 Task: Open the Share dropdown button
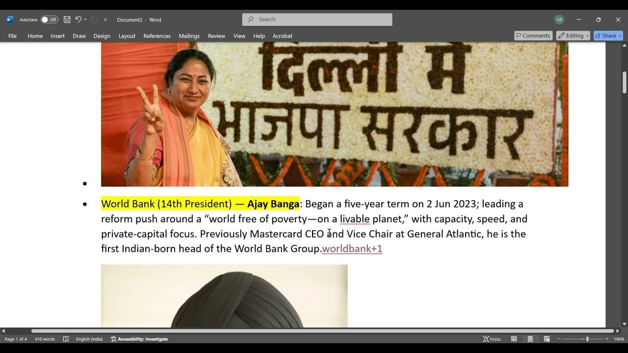608,36
